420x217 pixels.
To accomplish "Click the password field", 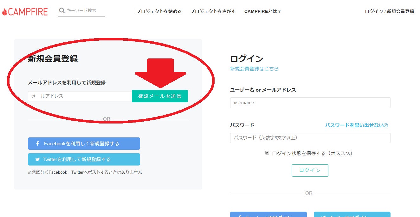I will 310,138.
